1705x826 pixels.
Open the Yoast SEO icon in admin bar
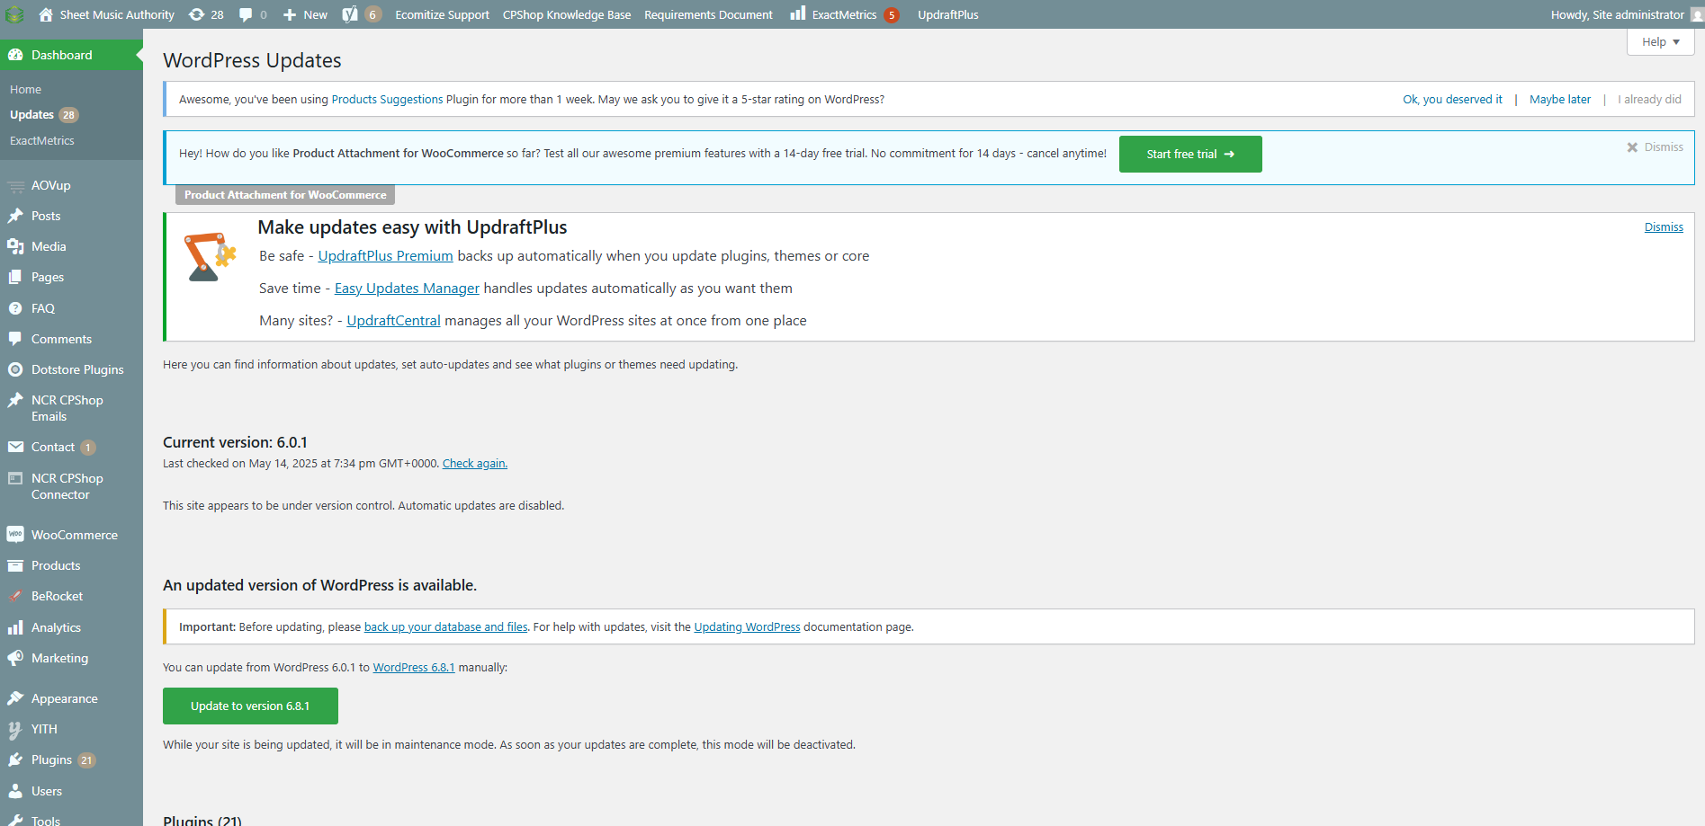click(350, 14)
